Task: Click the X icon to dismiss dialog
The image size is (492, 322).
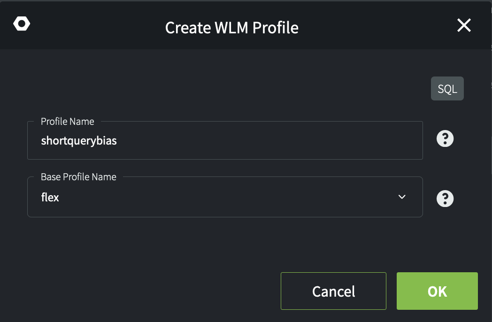Action: click(x=464, y=26)
